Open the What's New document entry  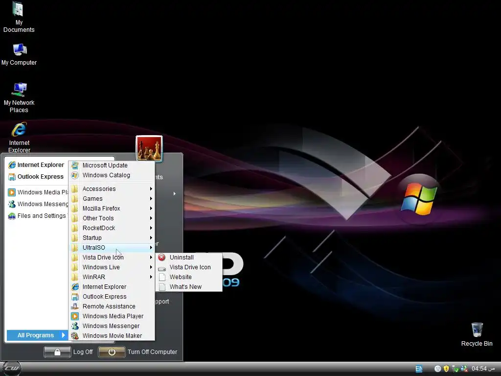point(189,287)
